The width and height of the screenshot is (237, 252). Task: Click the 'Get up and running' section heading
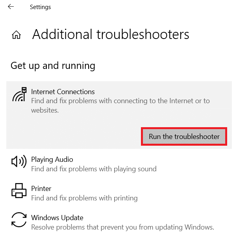click(x=53, y=65)
